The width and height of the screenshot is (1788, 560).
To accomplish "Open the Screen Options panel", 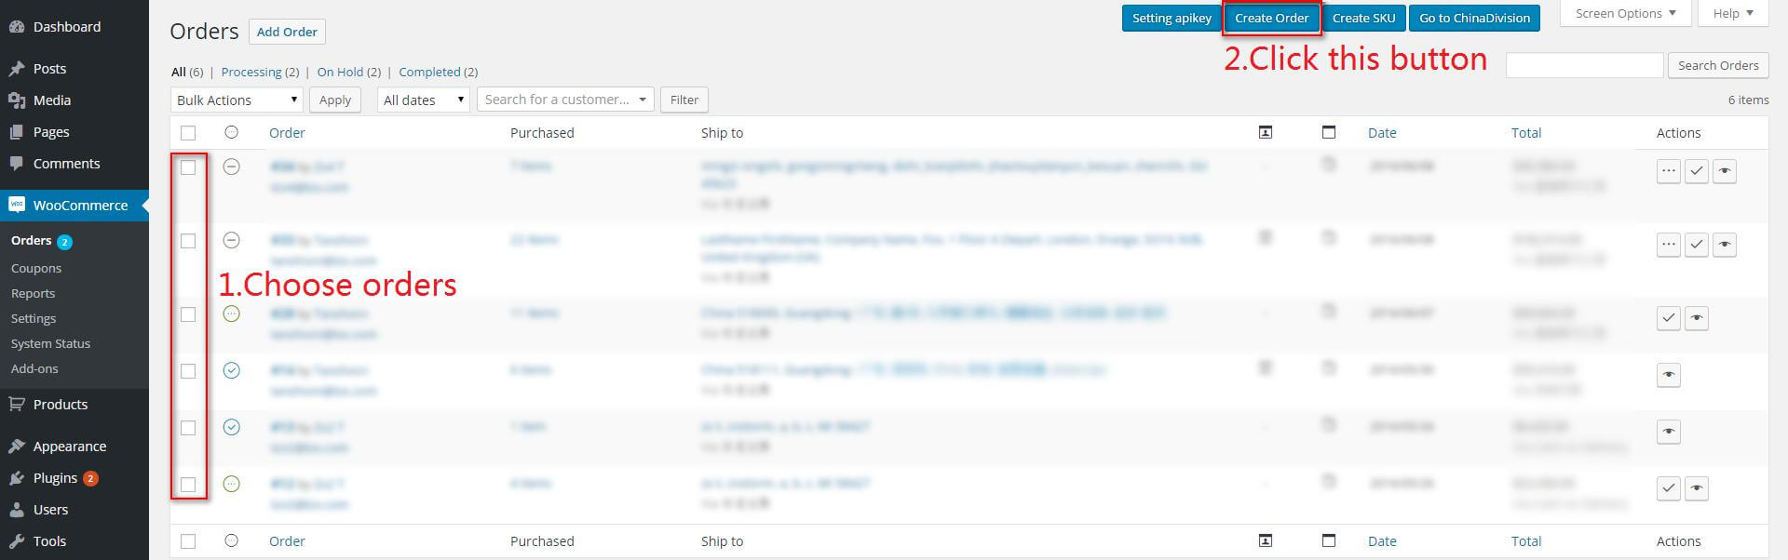I will coord(1625,14).
